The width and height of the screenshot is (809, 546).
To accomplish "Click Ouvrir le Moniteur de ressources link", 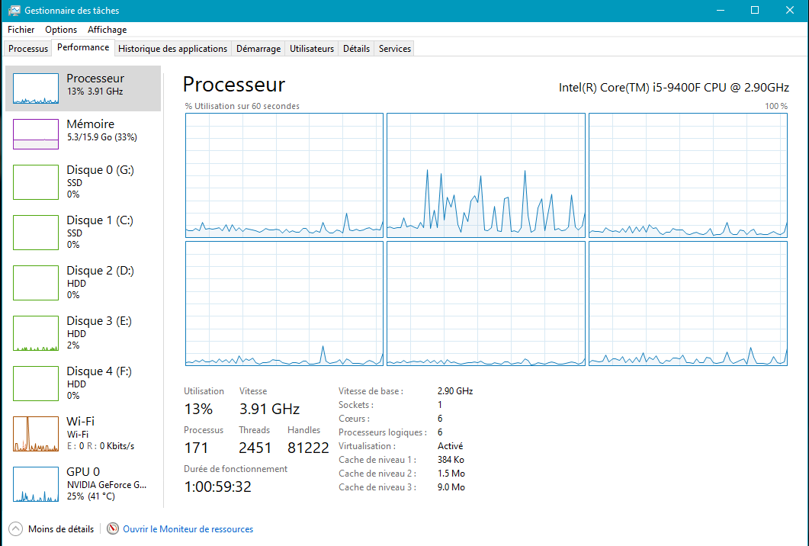I will click(188, 529).
